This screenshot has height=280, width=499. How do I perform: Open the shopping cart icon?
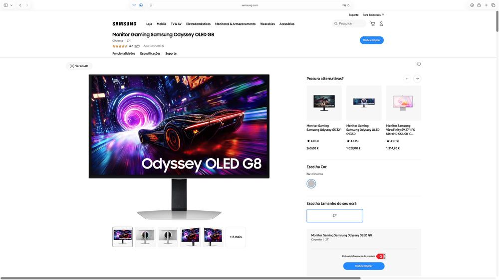tap(373, 24)
